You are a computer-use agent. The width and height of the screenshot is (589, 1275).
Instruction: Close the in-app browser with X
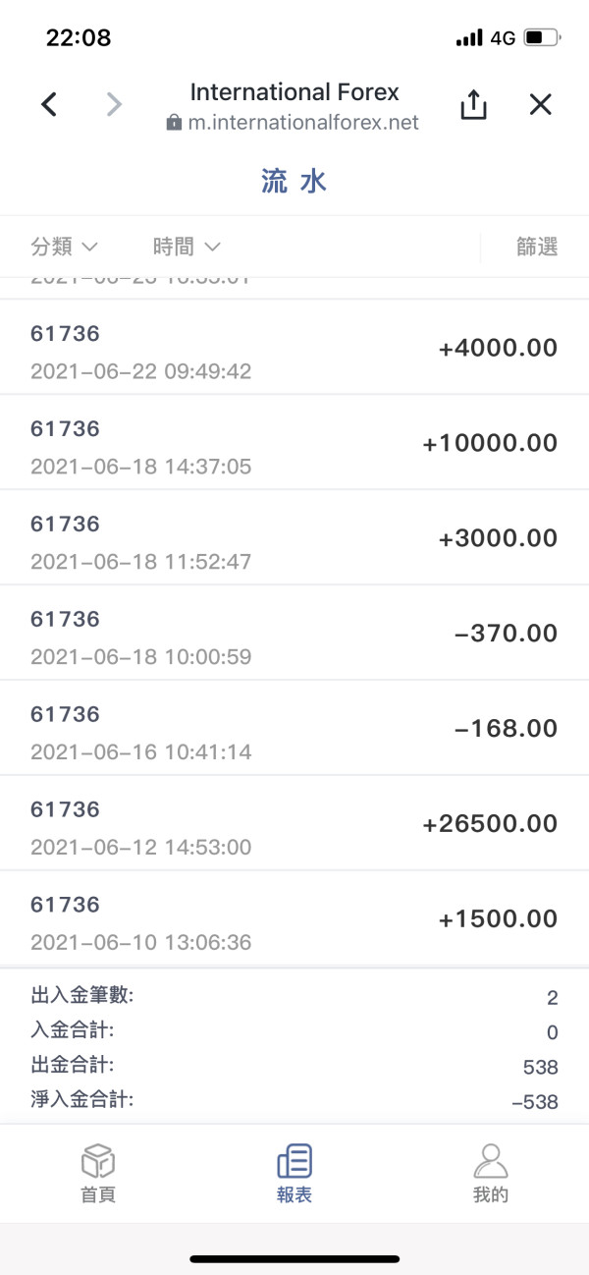[540, 104]
